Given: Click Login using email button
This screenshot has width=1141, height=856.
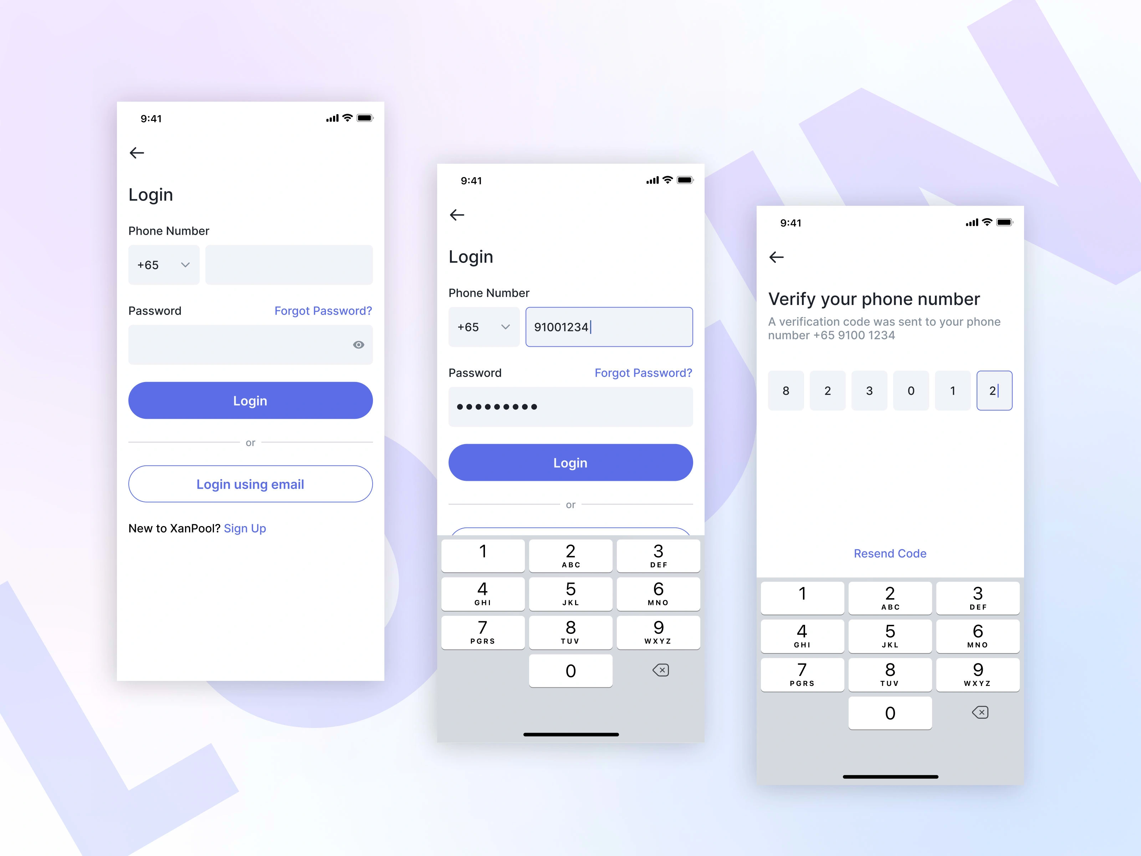Looking at the screenshot, I should (x=250, y=484).
